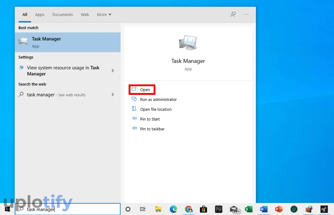Image resolution: width=334 pixels, height=215 pixels.
Task: Switch to the Apps search tab
Action: tap(40, 15)
